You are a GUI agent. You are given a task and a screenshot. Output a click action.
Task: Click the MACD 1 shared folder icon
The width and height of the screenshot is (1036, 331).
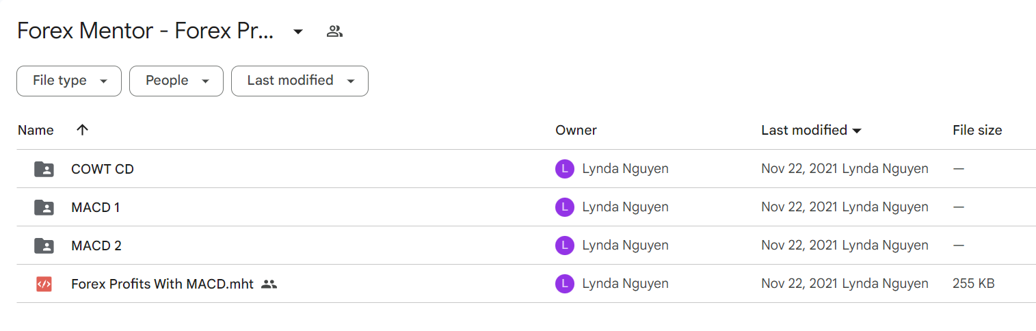click(x=44, y=207)
